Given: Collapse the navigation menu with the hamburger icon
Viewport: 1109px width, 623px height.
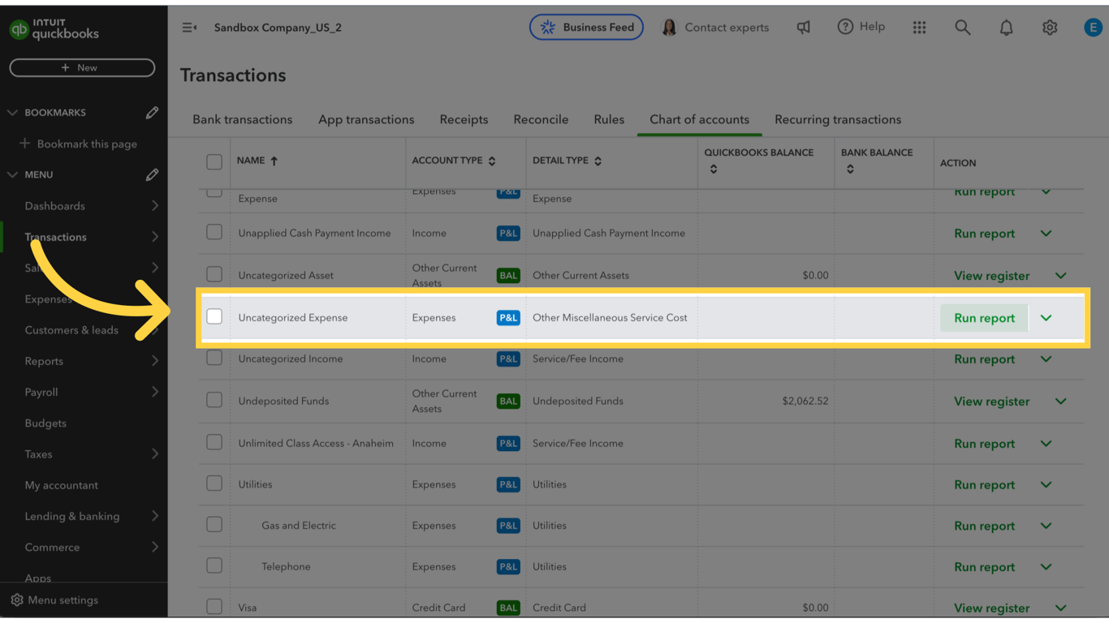Looking at the screenshot, I should coord(189,28).
